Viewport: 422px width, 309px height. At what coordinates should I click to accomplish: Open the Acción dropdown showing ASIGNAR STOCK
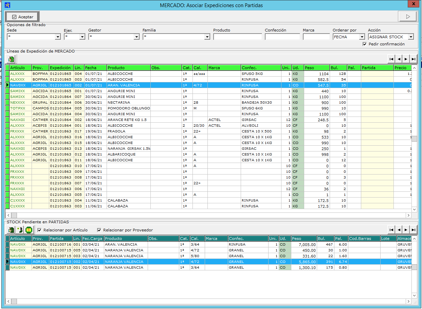pos(411,37)
